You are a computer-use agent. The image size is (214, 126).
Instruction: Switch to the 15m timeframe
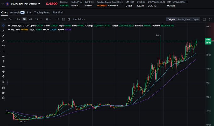click(18, 19)
